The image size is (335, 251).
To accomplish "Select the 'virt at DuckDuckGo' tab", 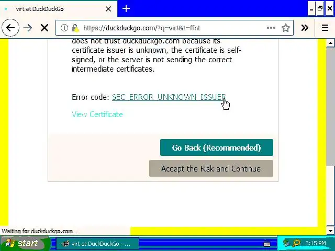I will click(x=59, y=9).
